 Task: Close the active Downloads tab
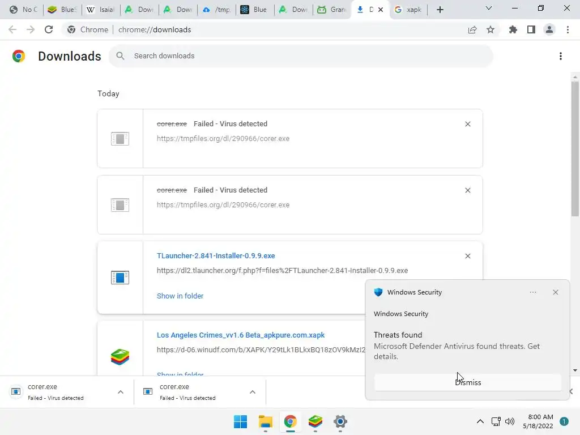click(x=381, y=10)
